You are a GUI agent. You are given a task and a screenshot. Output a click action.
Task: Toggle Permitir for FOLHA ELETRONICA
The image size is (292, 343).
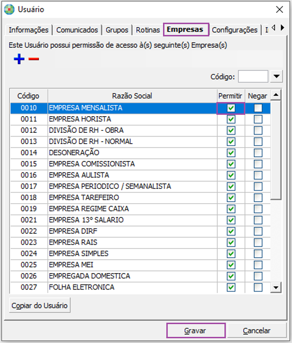pyautogui.click(x=231, y=287)
